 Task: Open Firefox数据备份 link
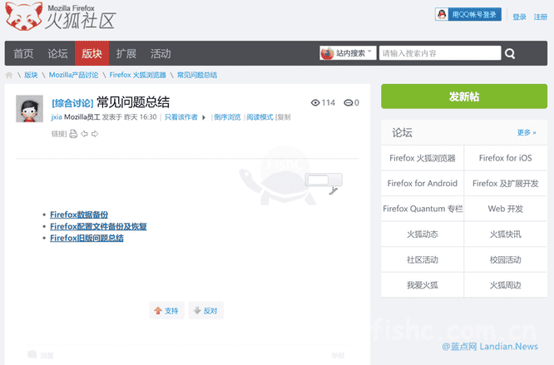[79, 215]
